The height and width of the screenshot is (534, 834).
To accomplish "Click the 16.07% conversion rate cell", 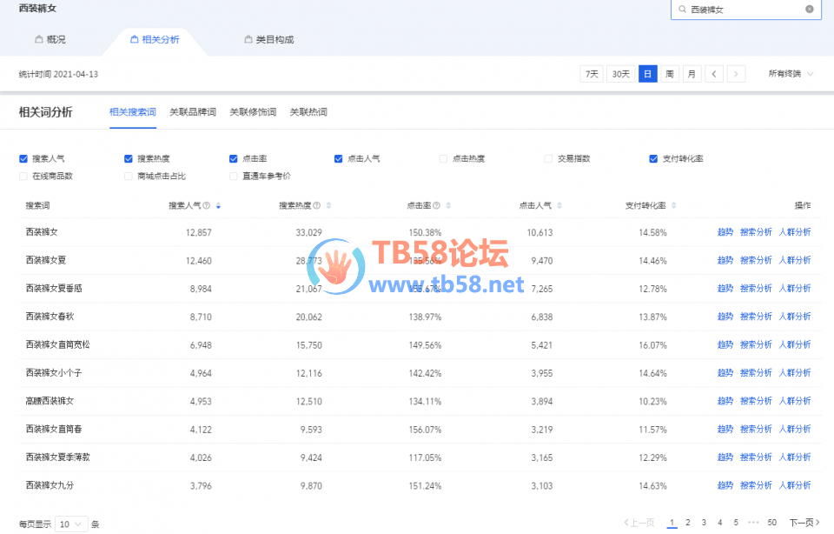I will pyautogui.click(x=652, y=345).
